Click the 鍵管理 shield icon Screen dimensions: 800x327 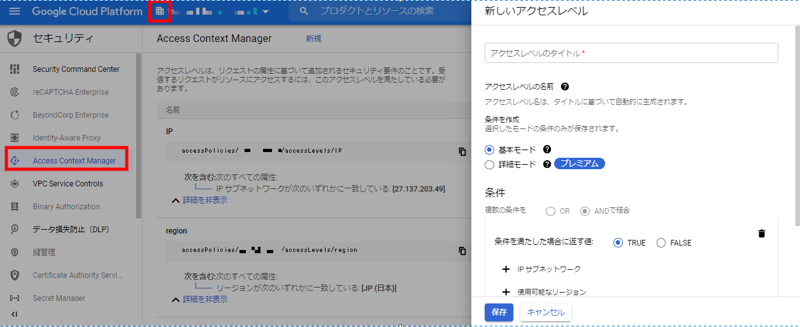tap(15, 253)
